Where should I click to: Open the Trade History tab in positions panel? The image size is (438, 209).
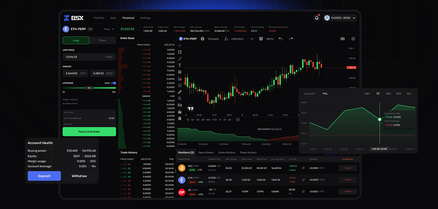tap(248, 153)
